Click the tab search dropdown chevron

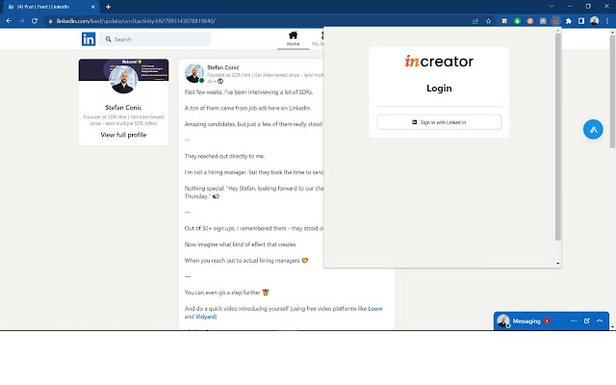pyautogui.click(x=552, y=7)
